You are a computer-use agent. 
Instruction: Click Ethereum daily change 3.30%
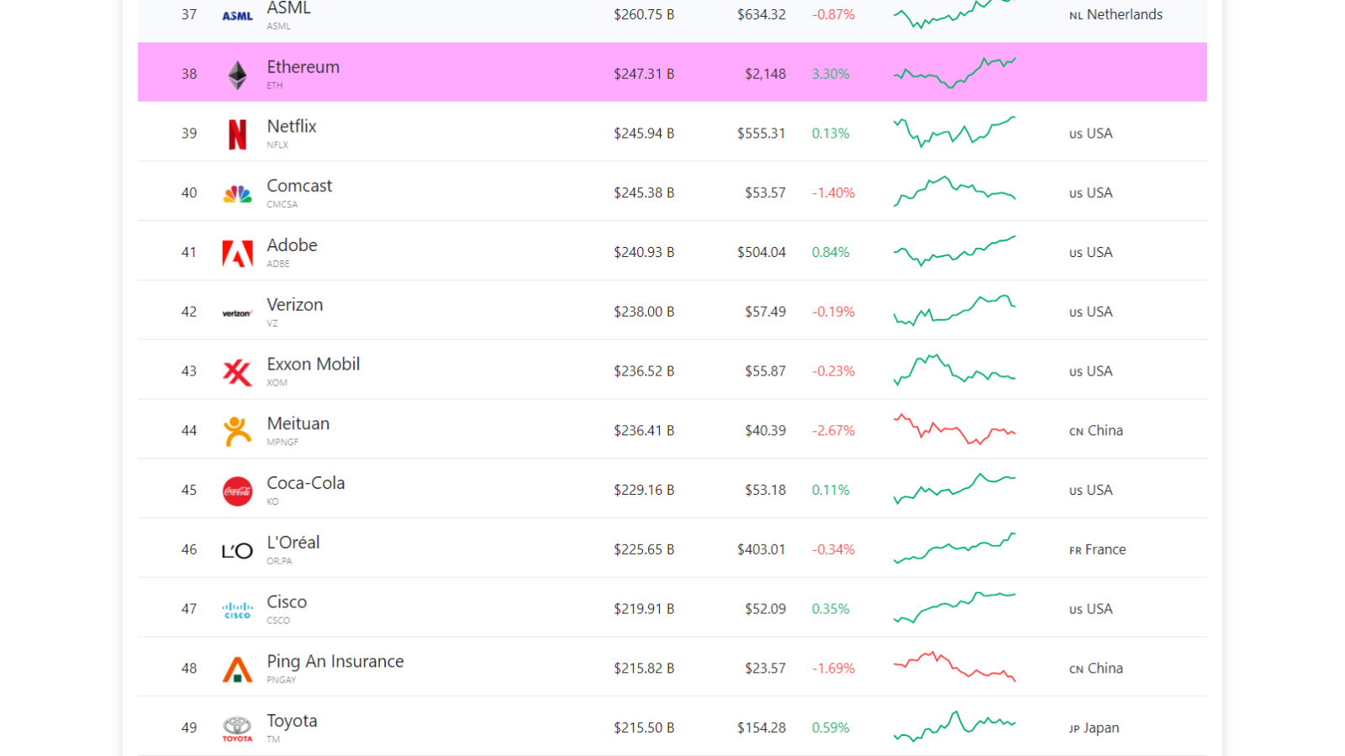[x=831, y=74]
